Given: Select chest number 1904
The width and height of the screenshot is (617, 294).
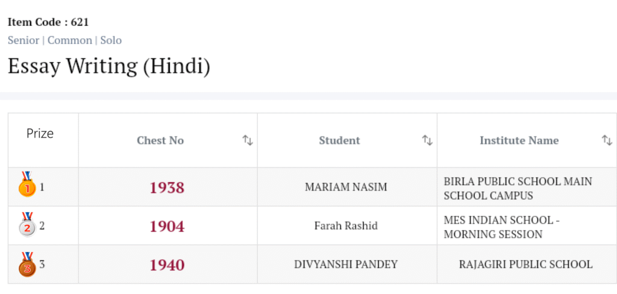Looking at the screenshot, I should (167, 226).
